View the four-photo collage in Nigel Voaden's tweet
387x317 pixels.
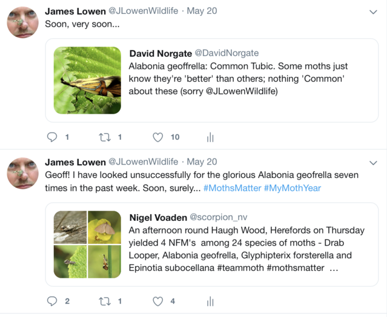click(x=87, y=244)
